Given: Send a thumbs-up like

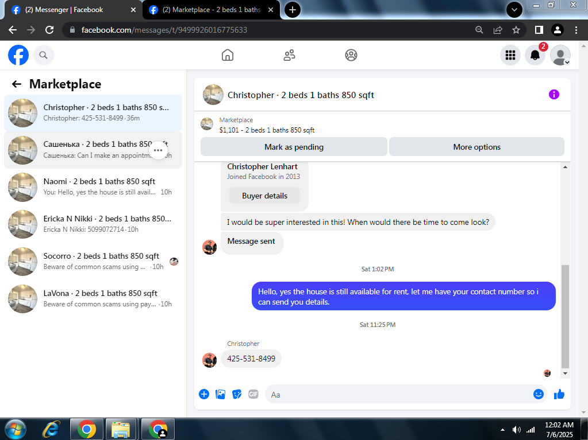Looking at the screenshot, I should [559, 394].
